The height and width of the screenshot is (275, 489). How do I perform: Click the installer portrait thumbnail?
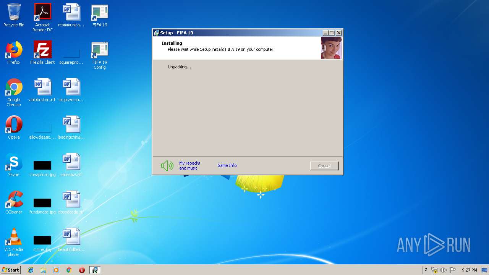point(331,48)
